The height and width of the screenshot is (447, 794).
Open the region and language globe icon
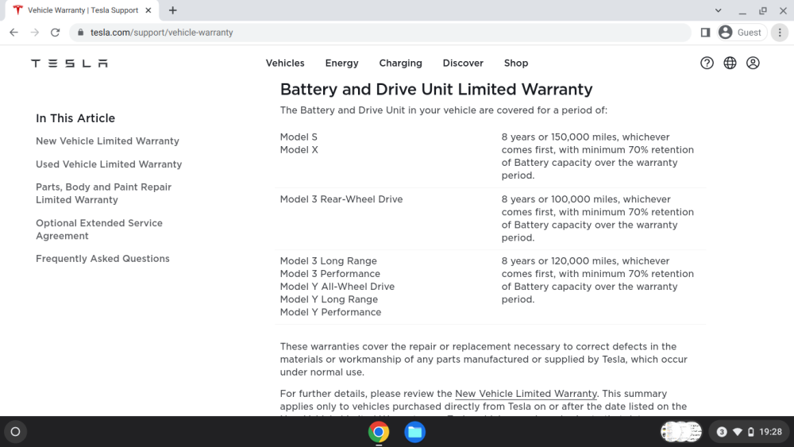(730, 63)
